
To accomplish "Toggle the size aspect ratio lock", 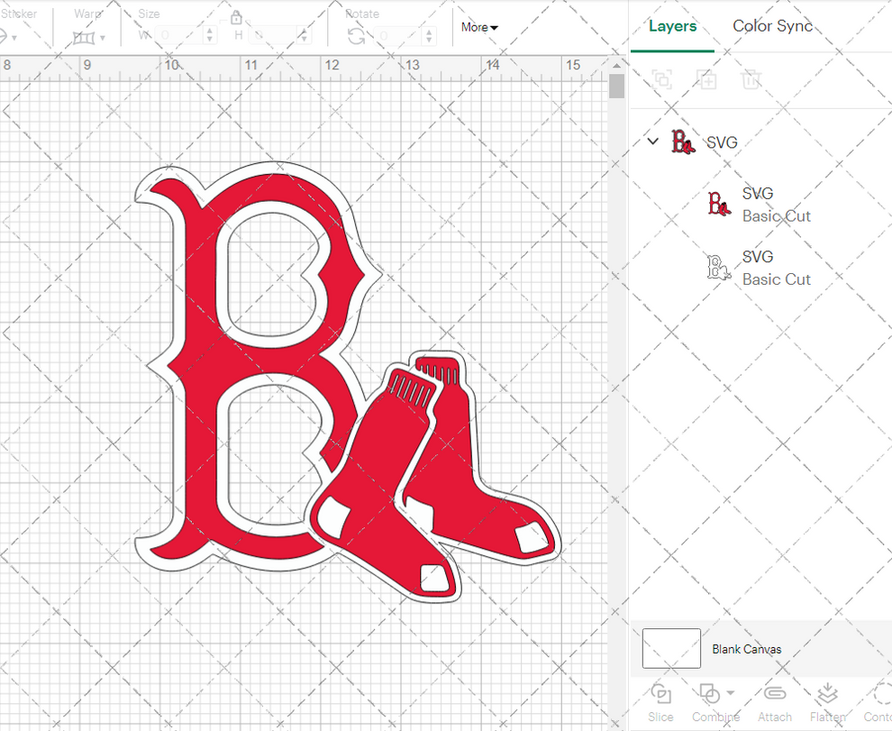I will [x=236, y=17].
